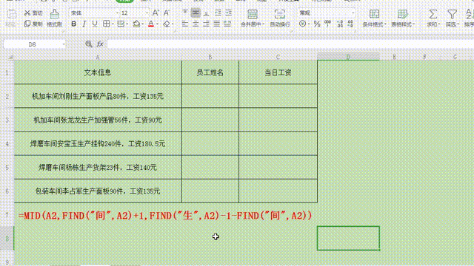Toggle Underline formatting
The image size is (474, 266).
pyautogui.click(x=95, y=24)
